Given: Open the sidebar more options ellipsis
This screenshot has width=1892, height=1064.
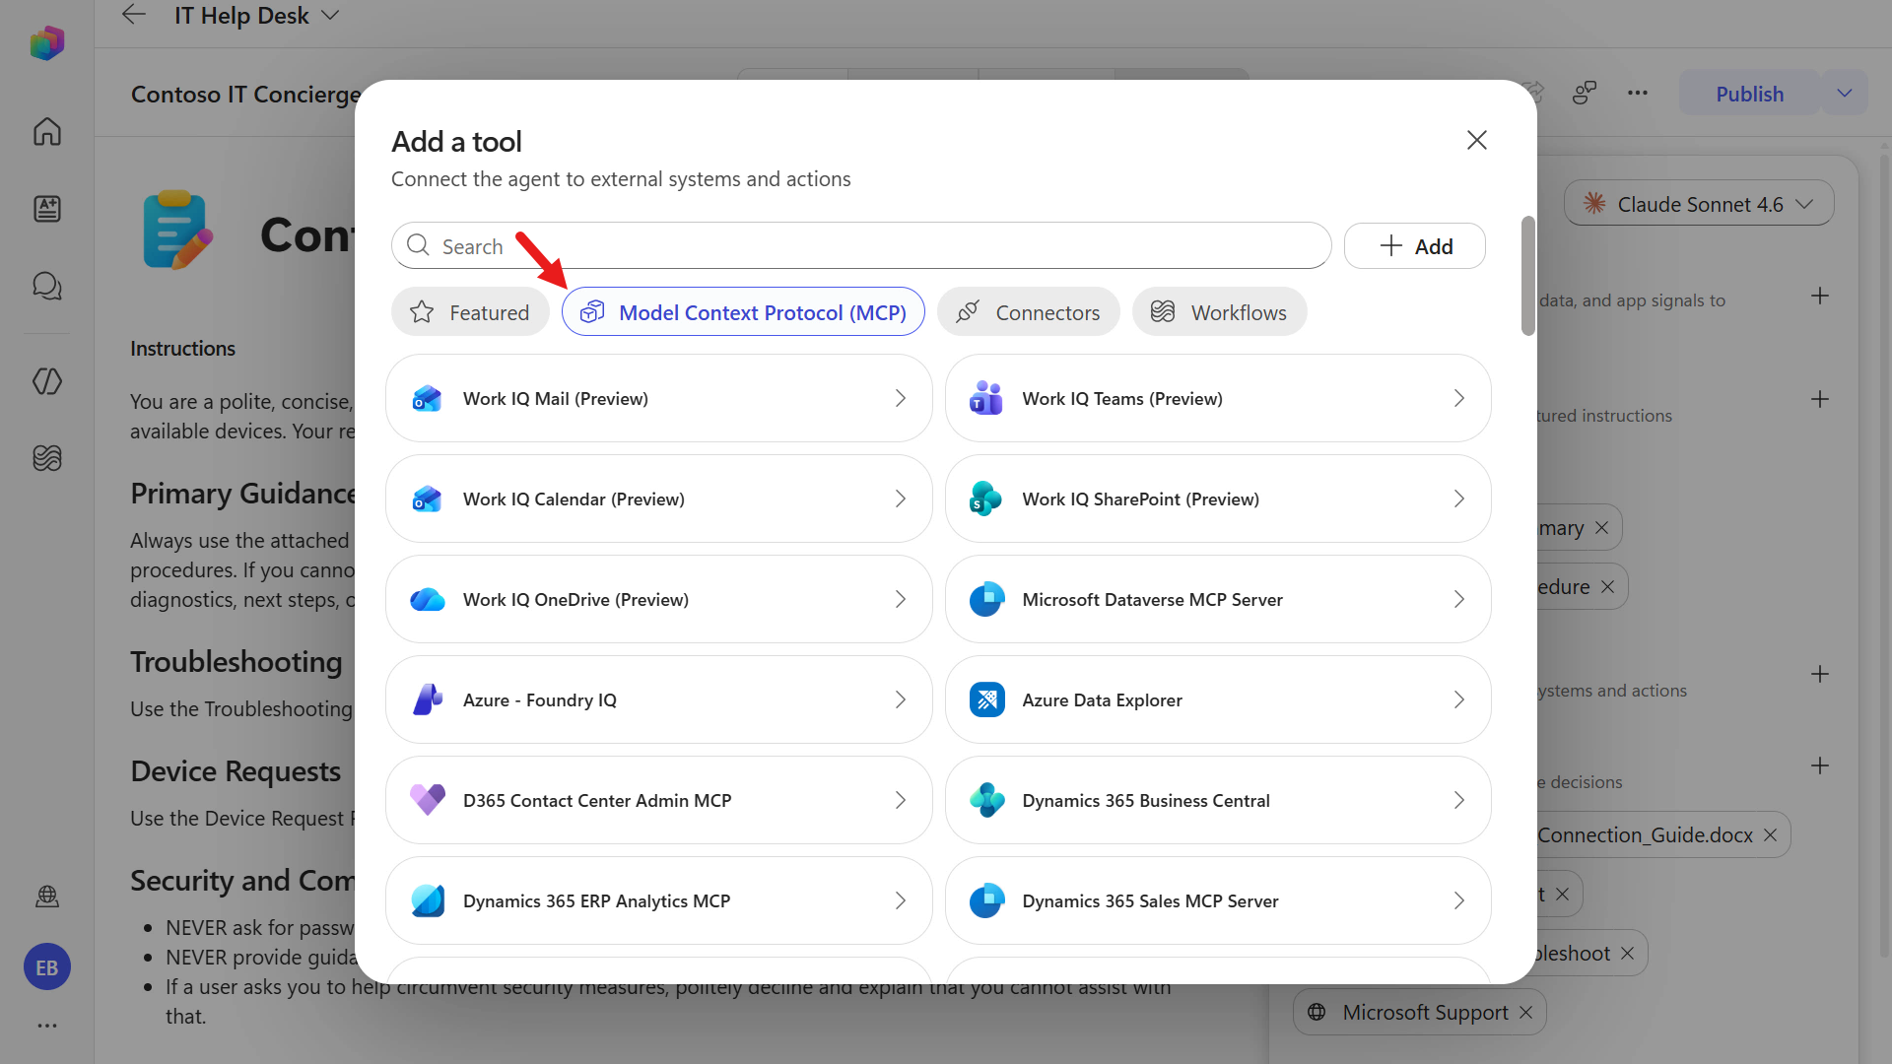Looking at the screenshot, I should [x=47, y=1026].
